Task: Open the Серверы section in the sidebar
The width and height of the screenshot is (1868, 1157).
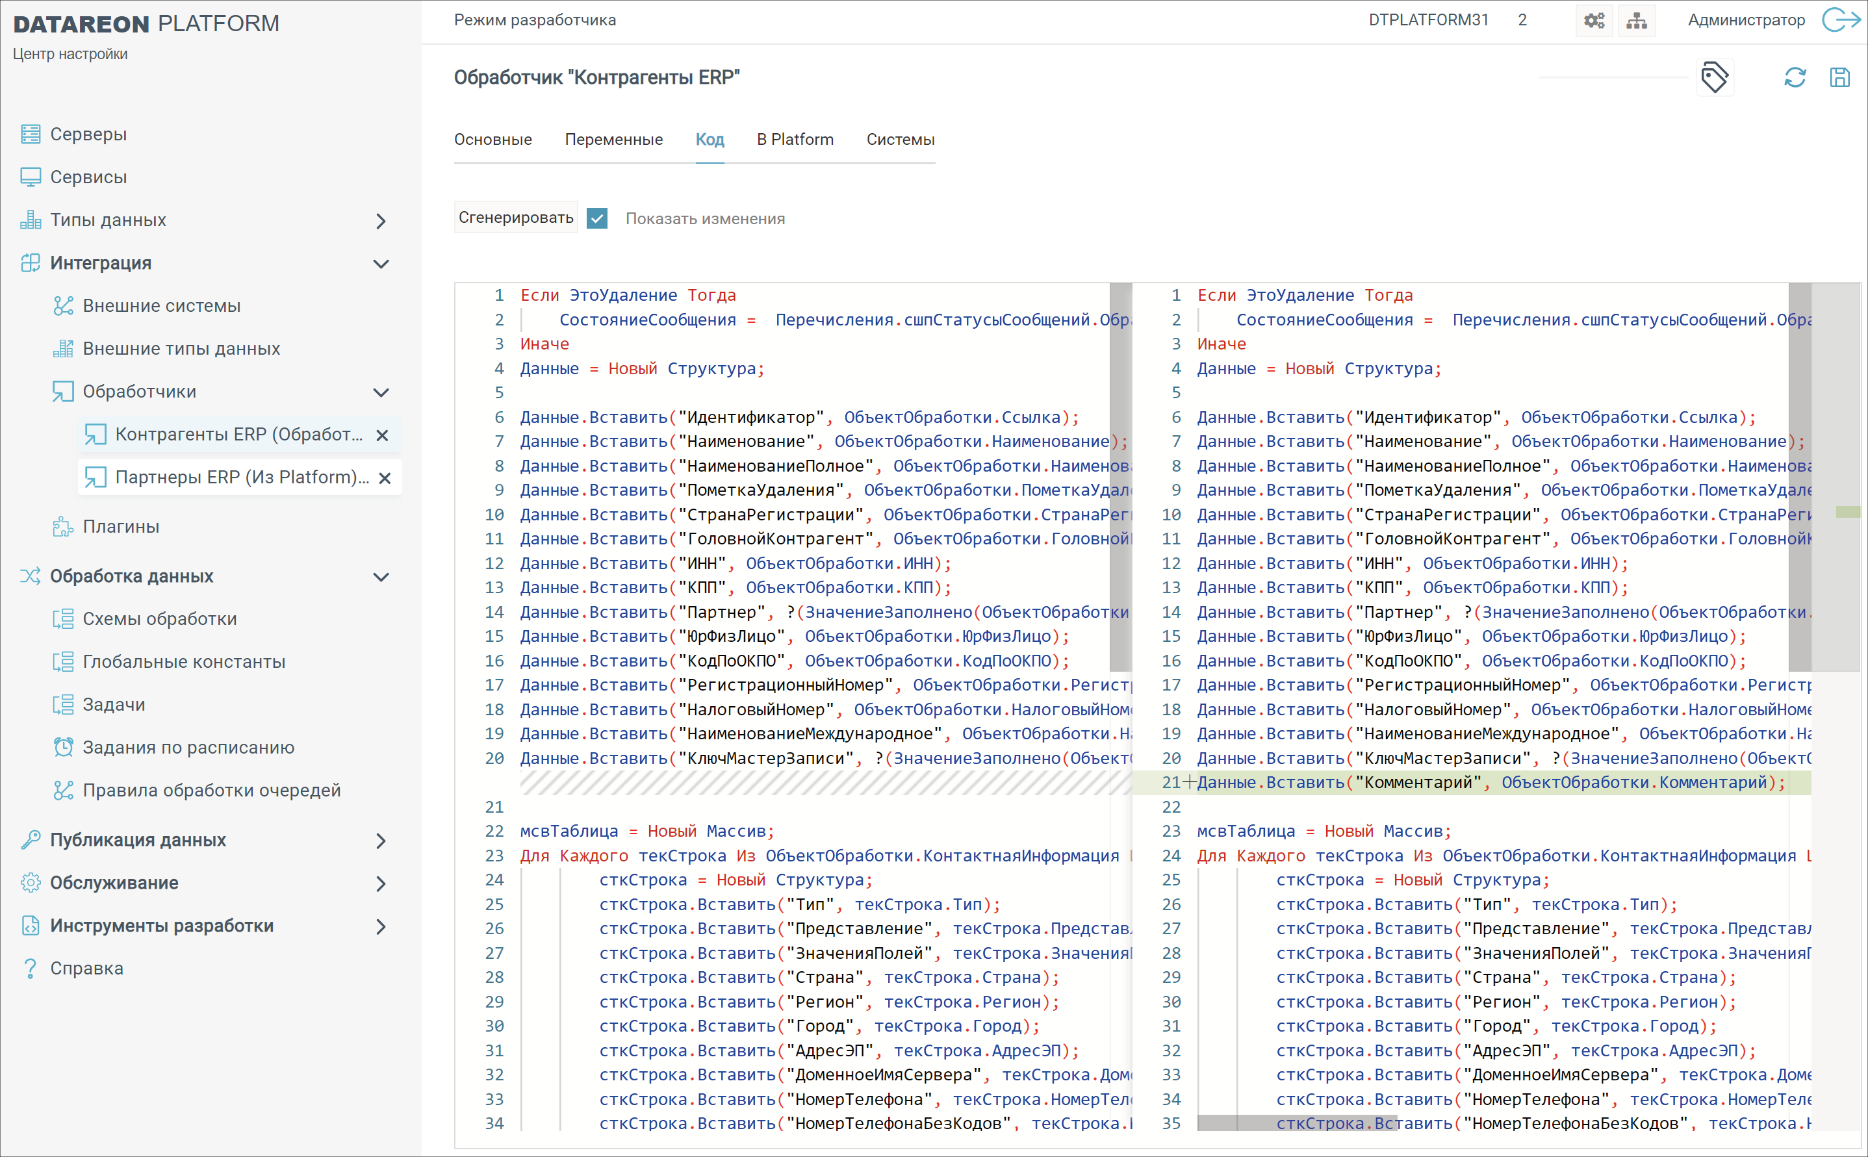Action: [88, 134]
